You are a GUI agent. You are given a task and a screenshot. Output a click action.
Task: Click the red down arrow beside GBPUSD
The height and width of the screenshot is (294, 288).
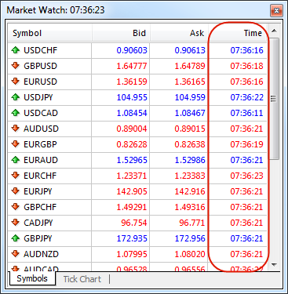[16, 65]
